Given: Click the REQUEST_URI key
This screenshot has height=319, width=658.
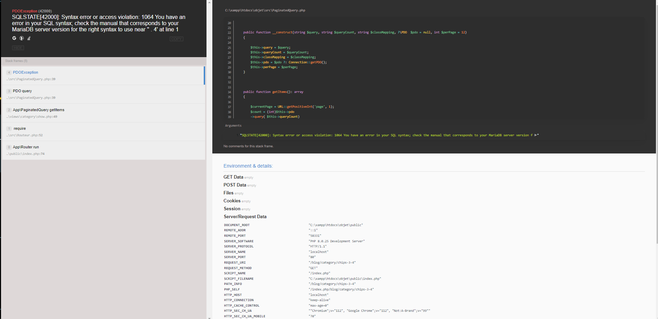Looking at the screenshot, I should [235, 263].
